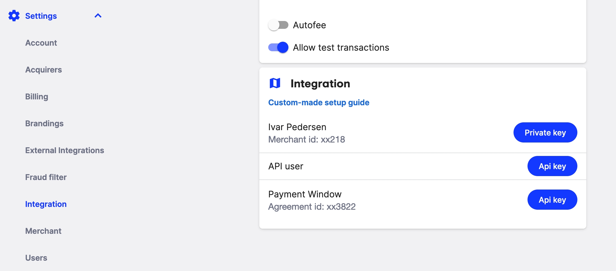
Task: Go to Acquirers settings
Action: tap(43, 70)
